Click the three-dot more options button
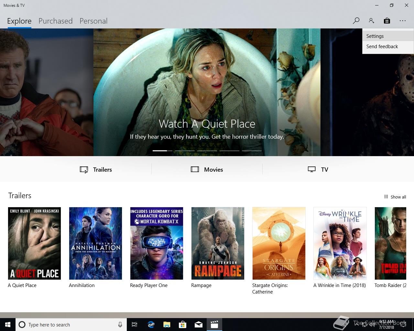Image resolution: width=414 pixels, height=331 pixels. (x=402, y=21)
